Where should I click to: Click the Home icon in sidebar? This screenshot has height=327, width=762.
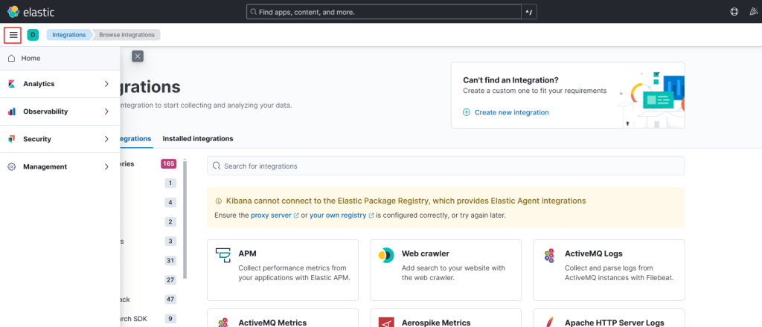pos(11,58)
